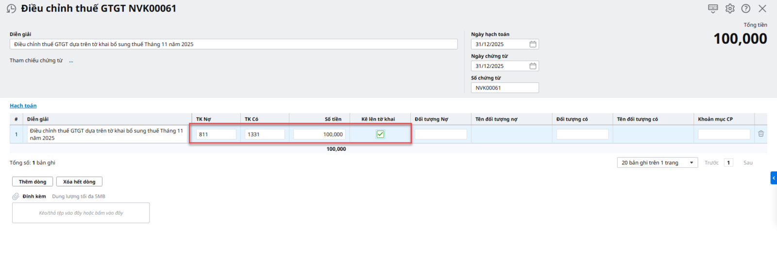Image resolution: width=777 pixels, height=268 pixels.
Task: Delete row 1 with trash icon
Action: [x=761, y=134]
